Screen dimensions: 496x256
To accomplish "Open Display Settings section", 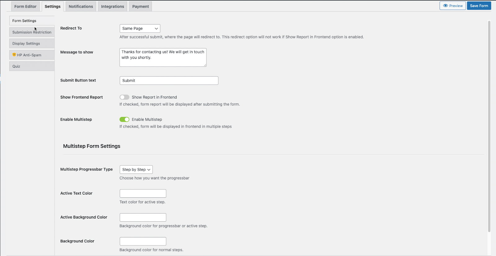I will point(32,43).
